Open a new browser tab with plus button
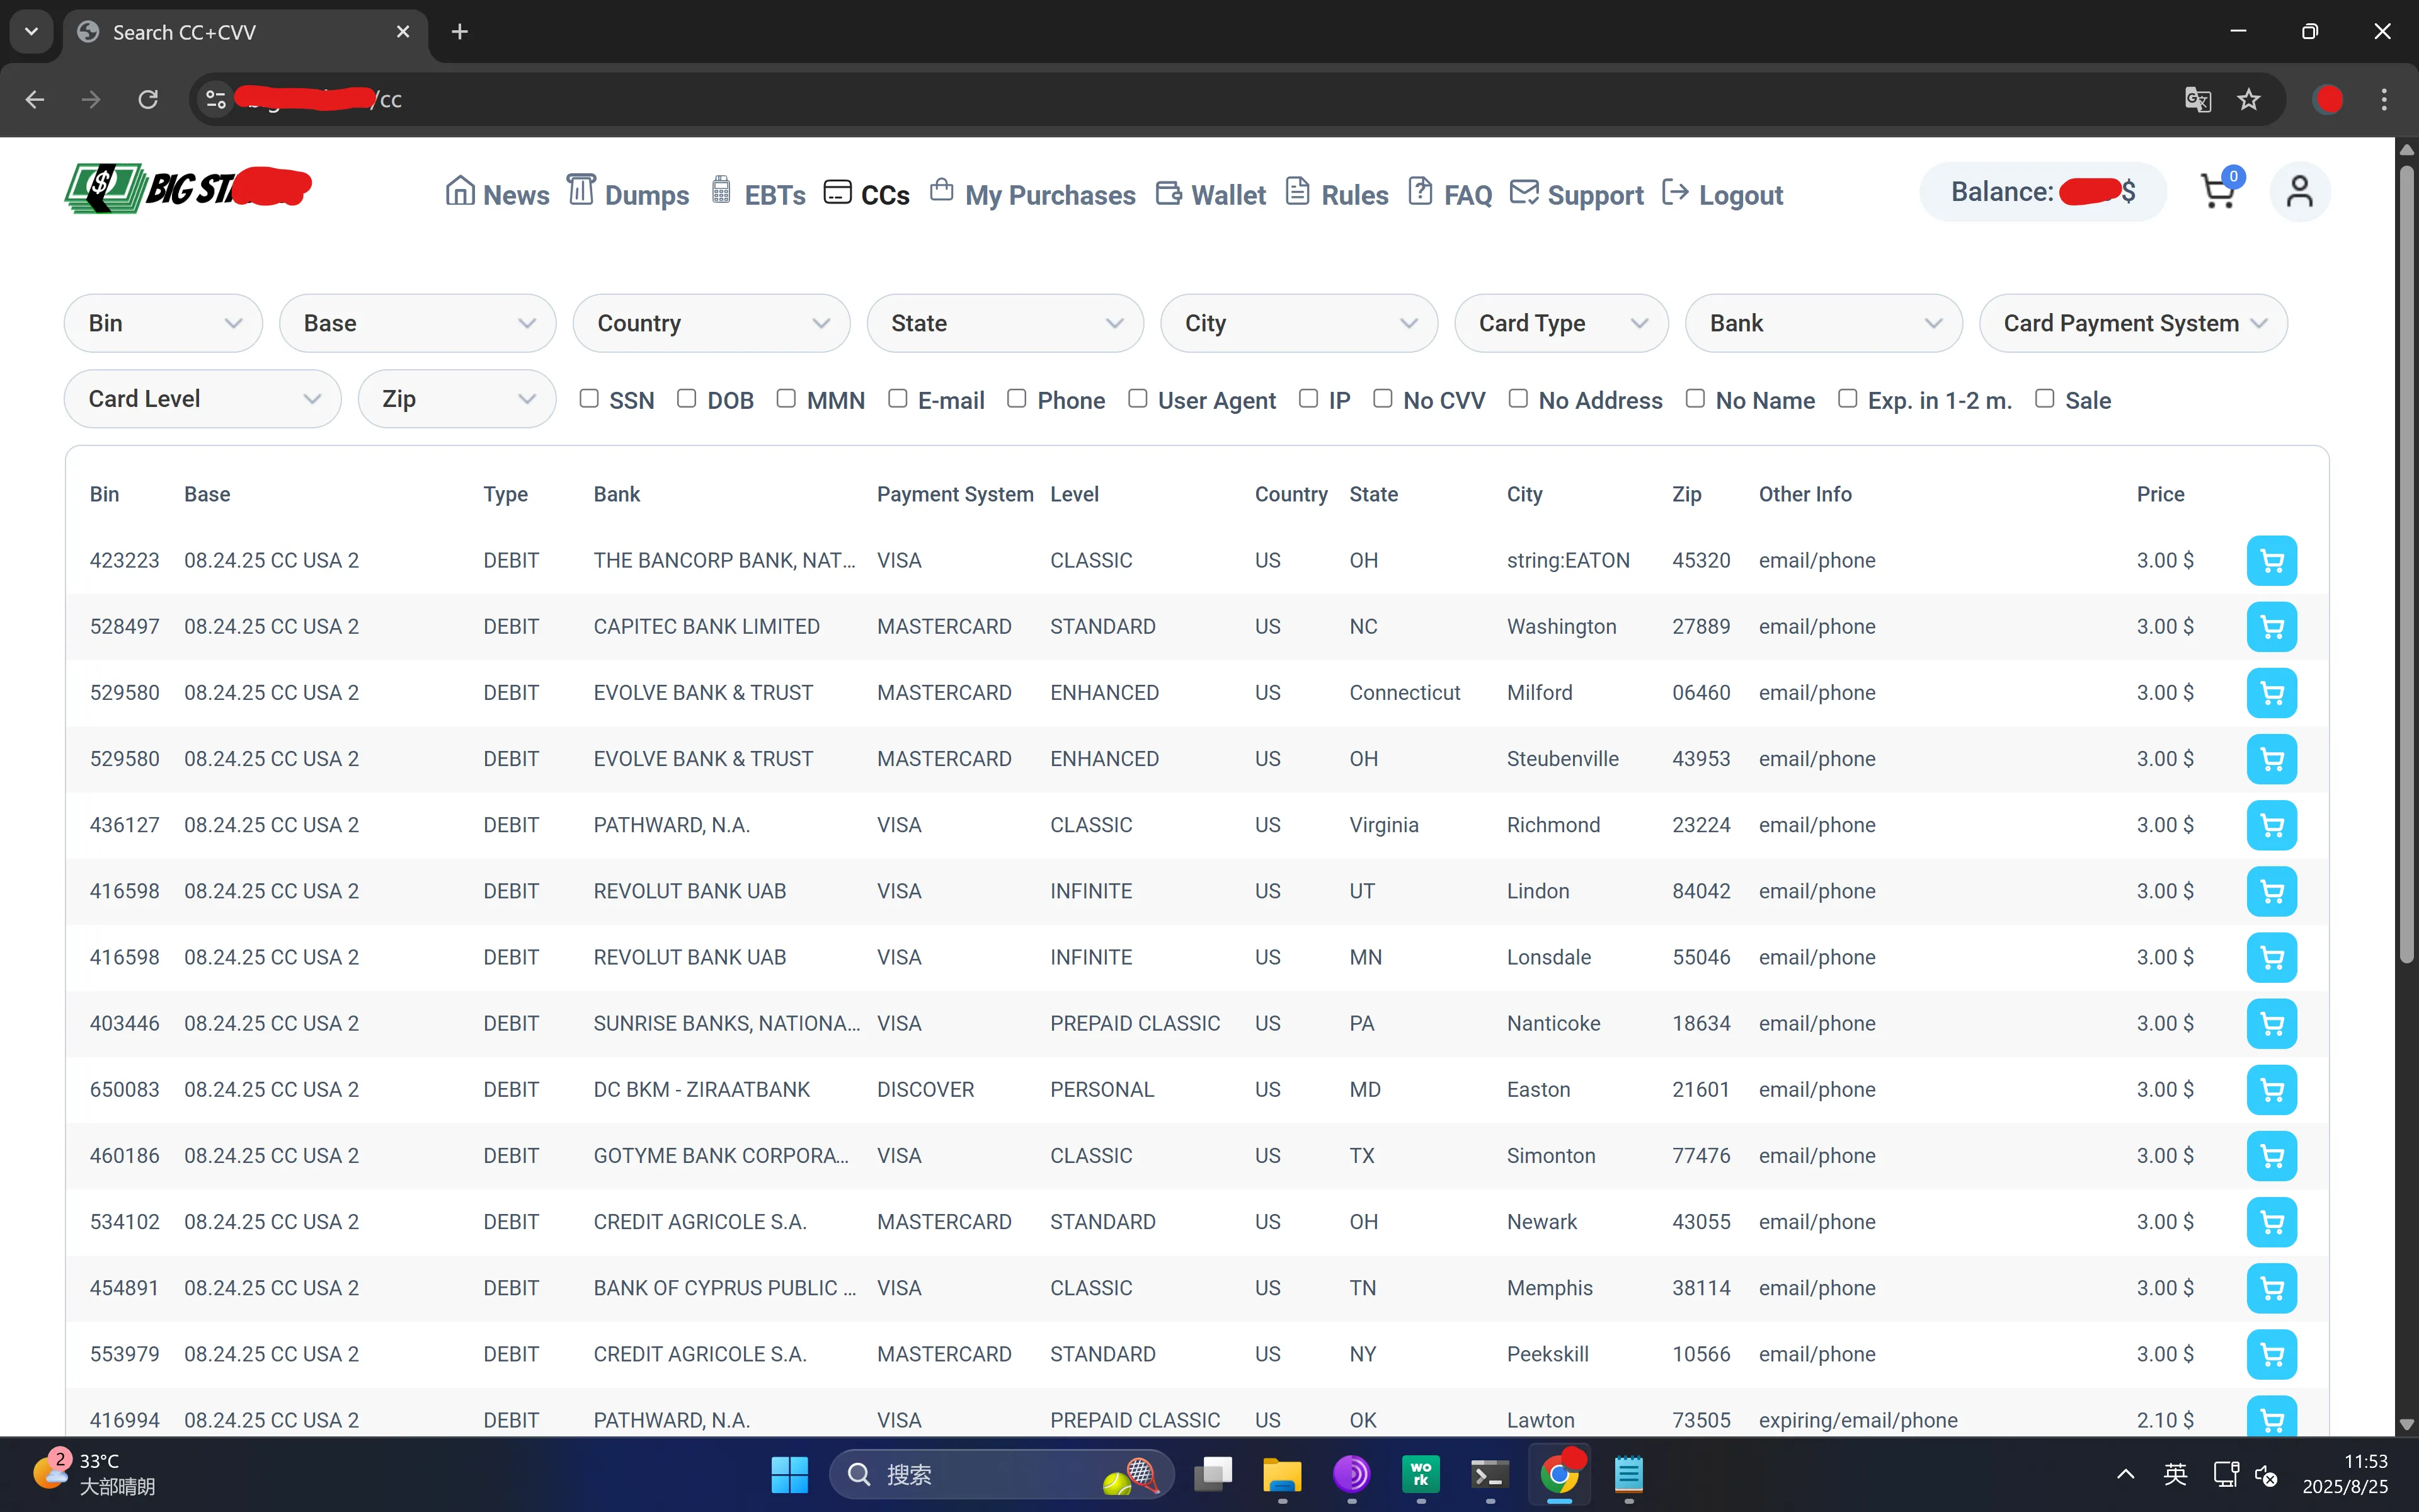 (x=460, y=31)
